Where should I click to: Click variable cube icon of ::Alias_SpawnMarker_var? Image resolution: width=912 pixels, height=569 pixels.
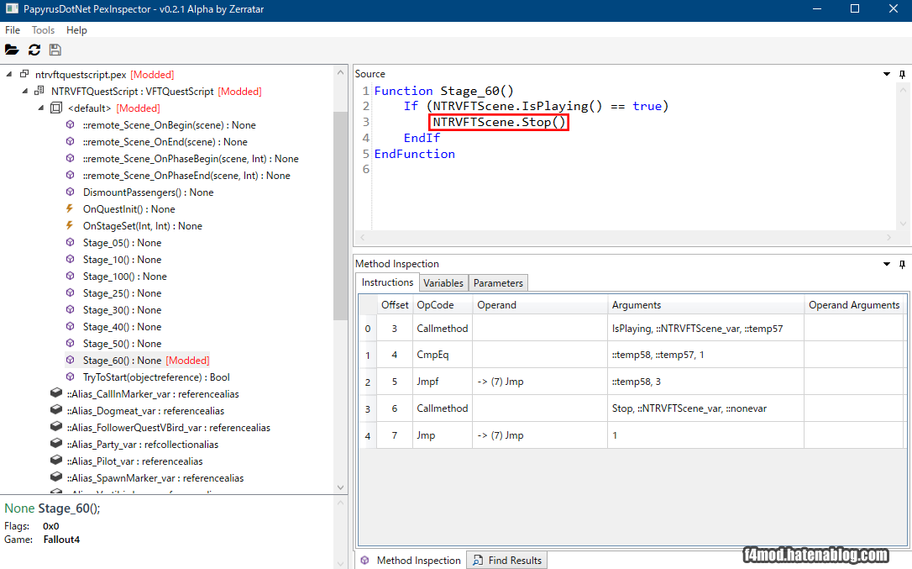tap(55, 477)
